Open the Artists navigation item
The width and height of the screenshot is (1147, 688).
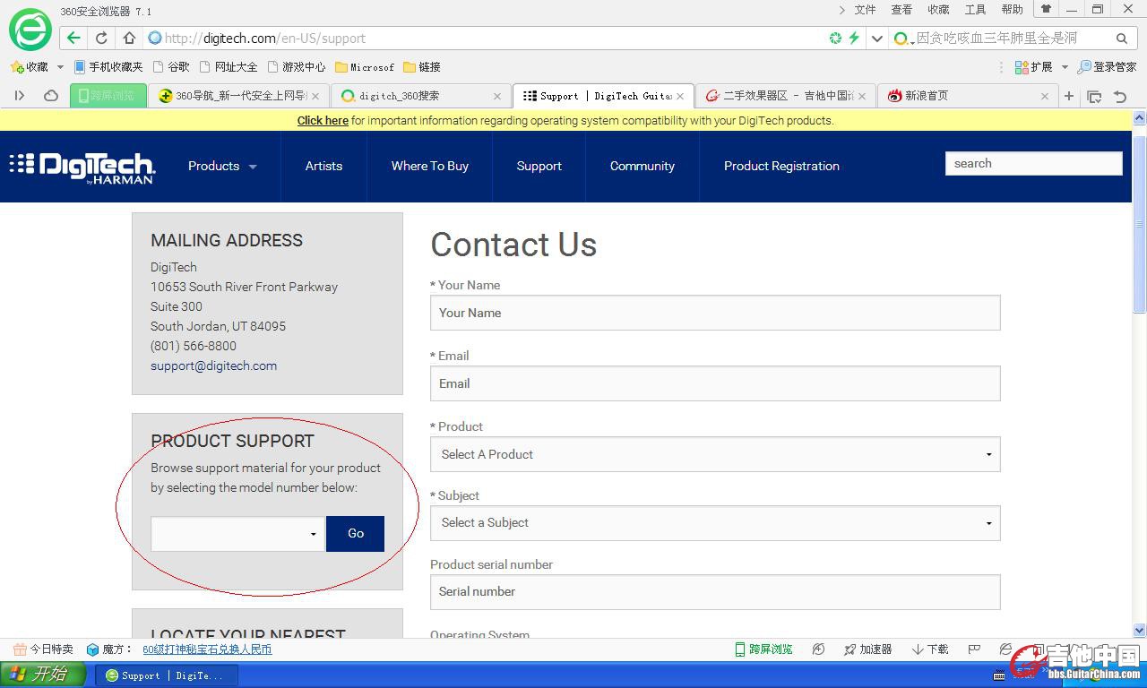tap(323, 166)
